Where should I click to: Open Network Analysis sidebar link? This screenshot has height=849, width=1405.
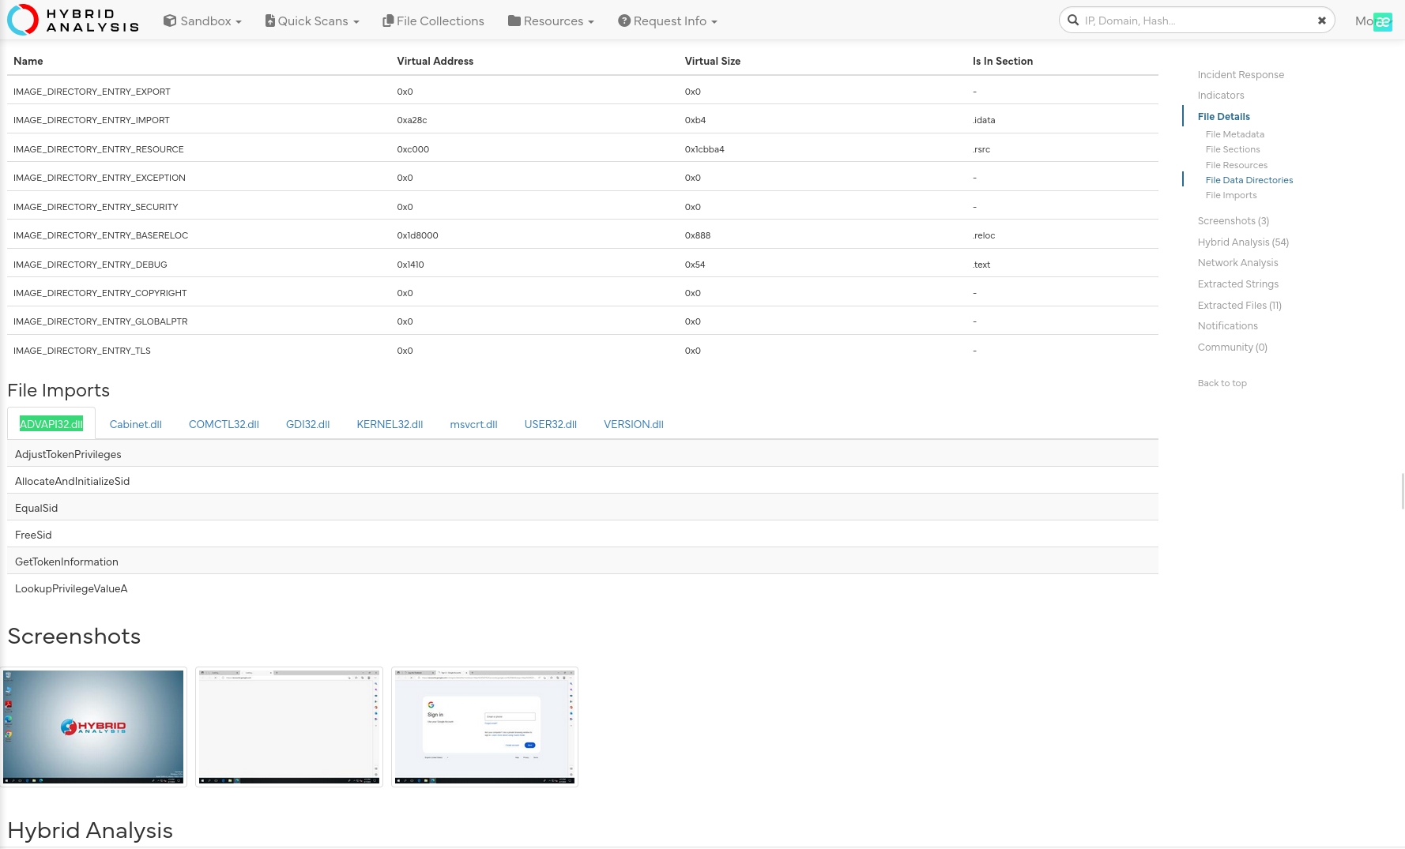pos(1237,263)
